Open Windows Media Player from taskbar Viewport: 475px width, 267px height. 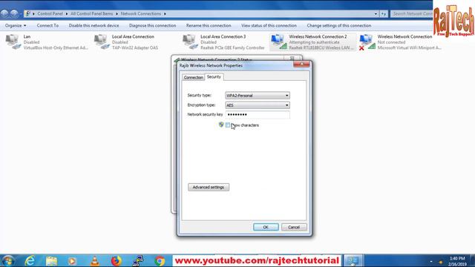(72, 260)
